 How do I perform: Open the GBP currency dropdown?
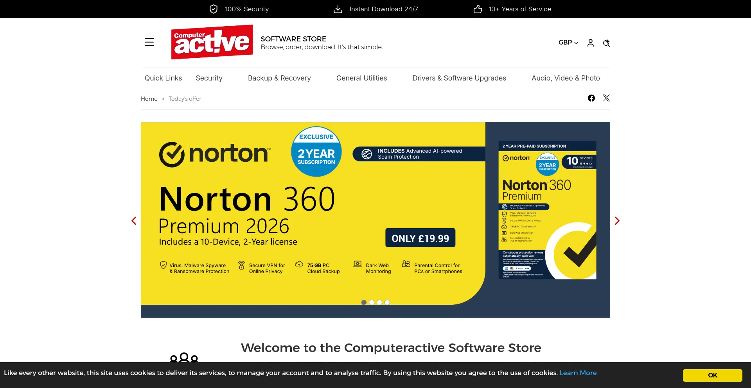568,42
